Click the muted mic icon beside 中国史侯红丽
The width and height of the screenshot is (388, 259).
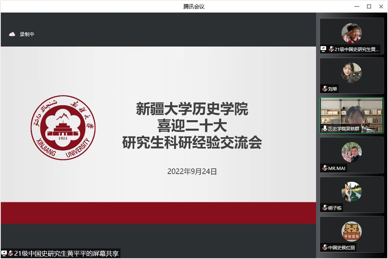click(325, 247)
